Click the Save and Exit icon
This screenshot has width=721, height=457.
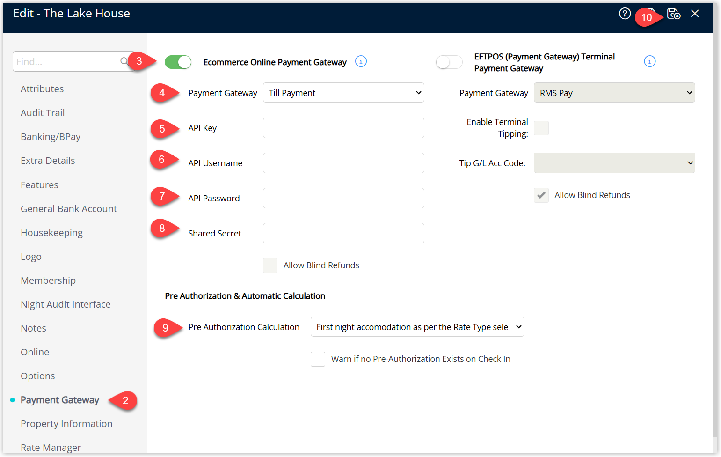[x=673, y=14]
